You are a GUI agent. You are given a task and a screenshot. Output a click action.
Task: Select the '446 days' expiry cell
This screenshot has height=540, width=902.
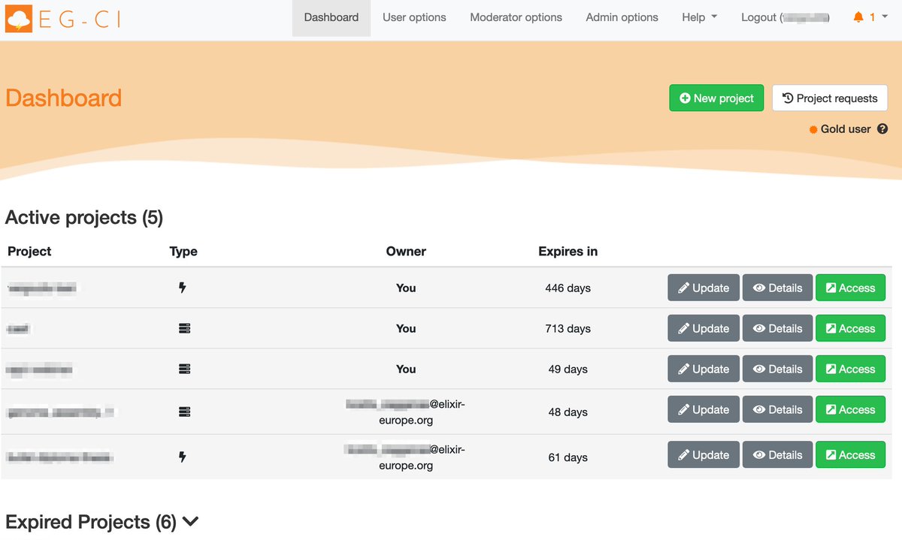click(568, 288)
